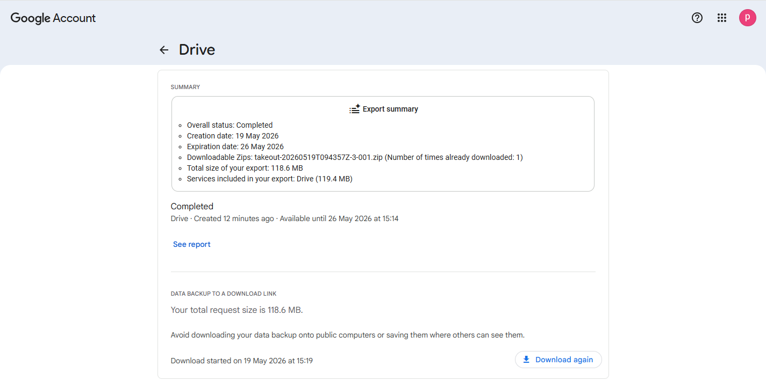This screenshot has width=766, height=388.
Task: Click the Creation date: 19 May 2026 line
Action: 233,136
